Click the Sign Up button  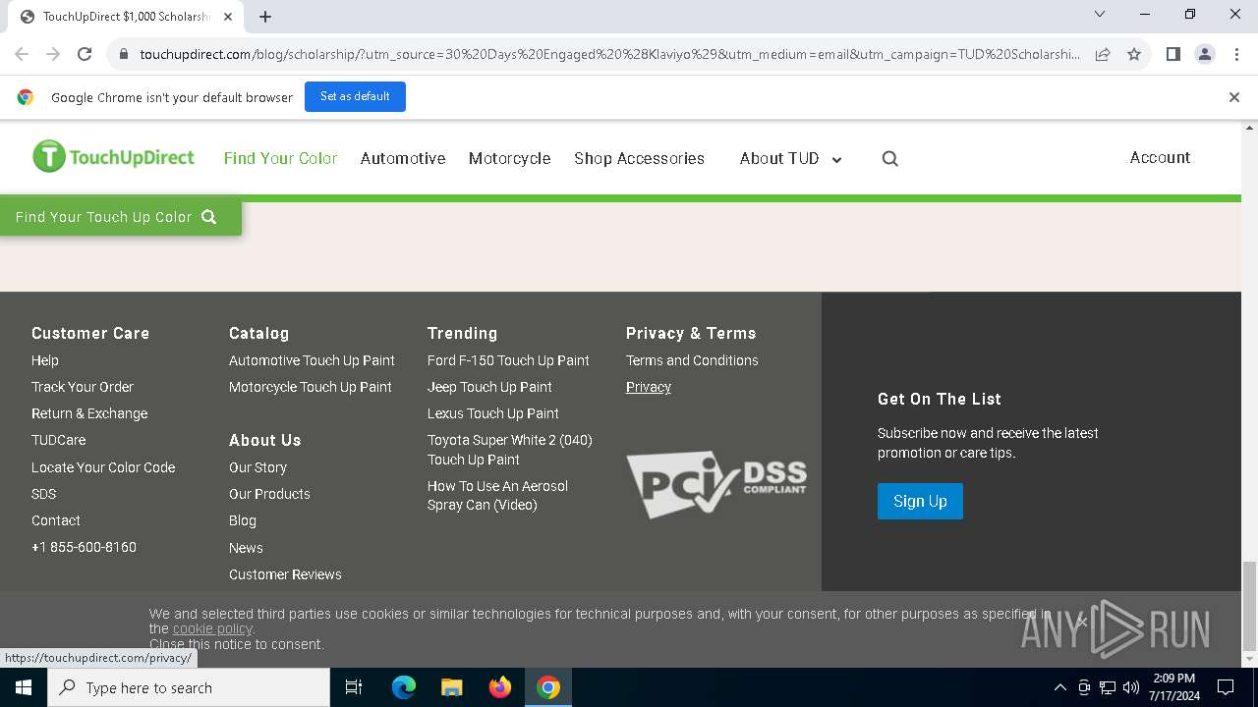point(920,501)
